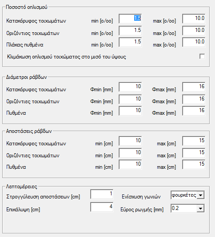Select Φmax field for Πυθμένα diameters

[194, 111]
